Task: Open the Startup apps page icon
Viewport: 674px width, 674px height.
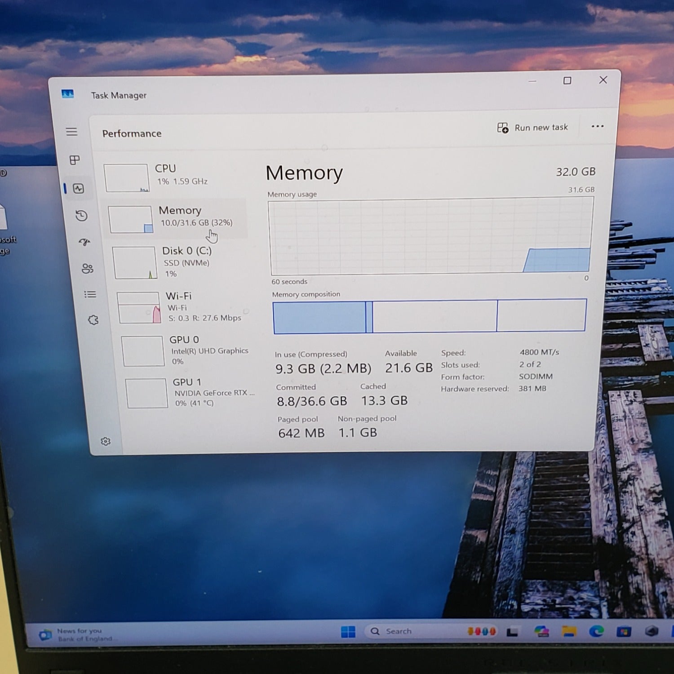Action: pyautogui.click(x=84, y=242)
